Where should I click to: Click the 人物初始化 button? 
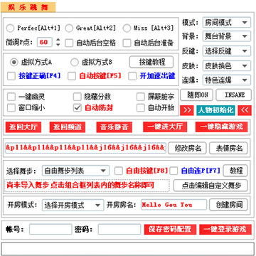215,110
